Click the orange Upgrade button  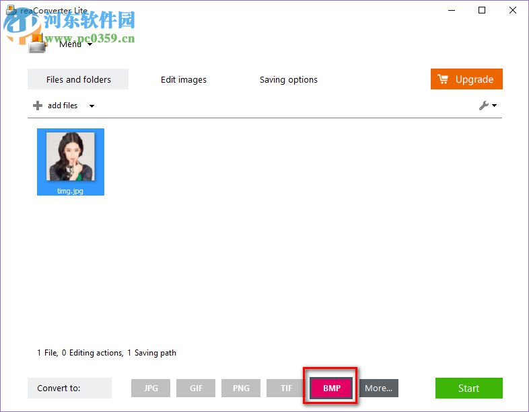466,79
